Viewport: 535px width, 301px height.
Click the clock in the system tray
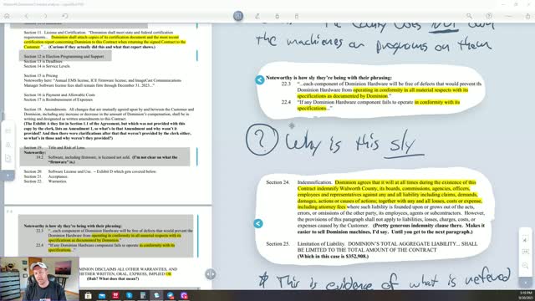(x=526, y=295)
